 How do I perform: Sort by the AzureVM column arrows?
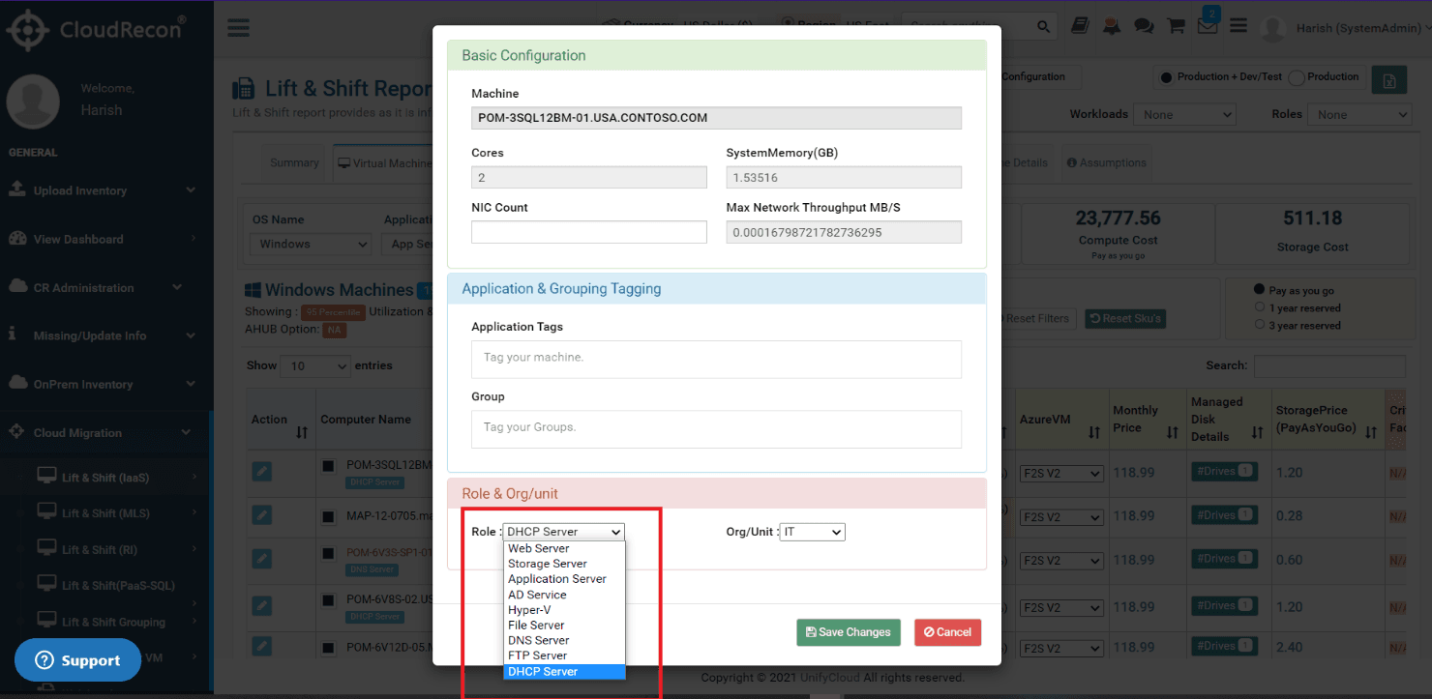click(1094, 432)
